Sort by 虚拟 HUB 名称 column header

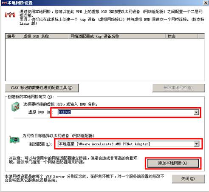pos(45,36)
